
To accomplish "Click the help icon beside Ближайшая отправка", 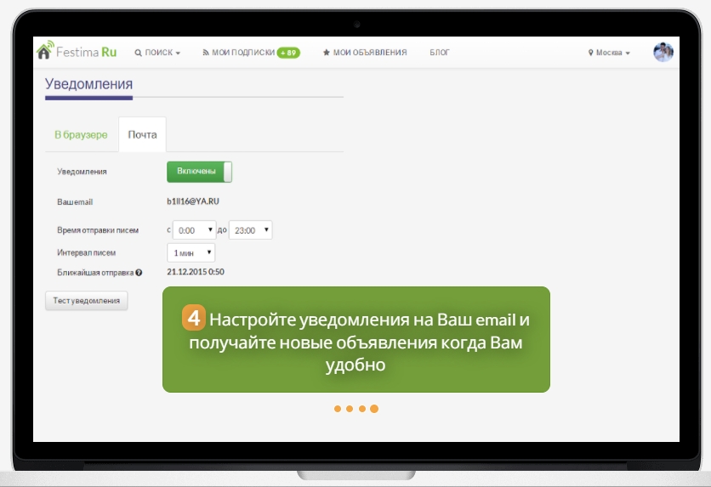I will coord(139,273).
